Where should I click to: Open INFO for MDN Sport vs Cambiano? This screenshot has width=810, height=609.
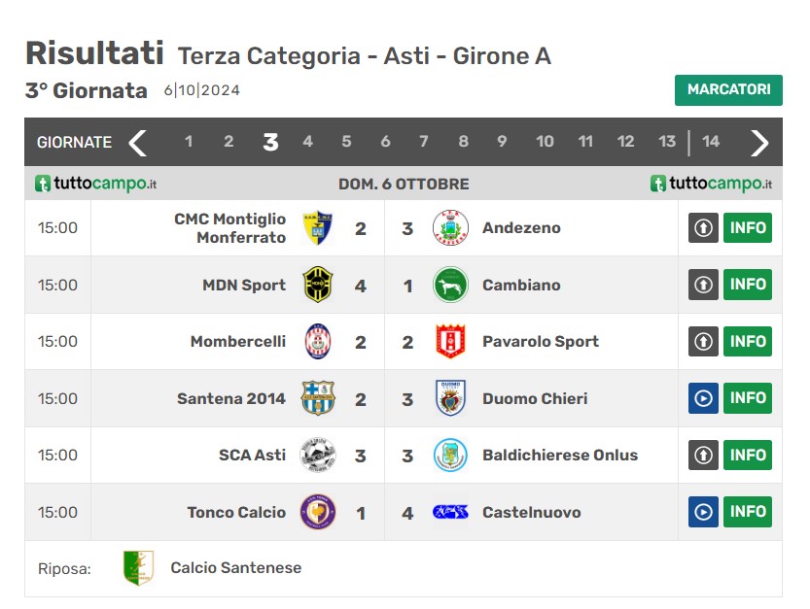pyautogui.click(x=748, y=285)
